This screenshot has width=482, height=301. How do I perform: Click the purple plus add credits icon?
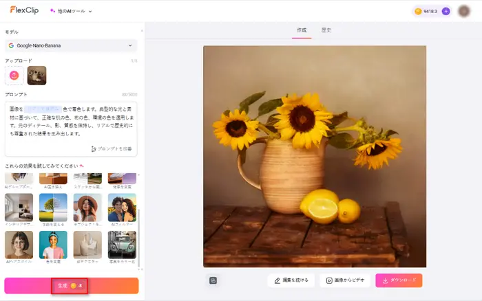coord(446,11)
